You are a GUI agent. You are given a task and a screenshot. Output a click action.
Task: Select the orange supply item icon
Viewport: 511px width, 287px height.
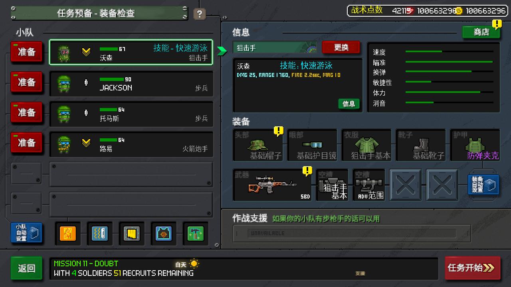(x=67, y=234)
